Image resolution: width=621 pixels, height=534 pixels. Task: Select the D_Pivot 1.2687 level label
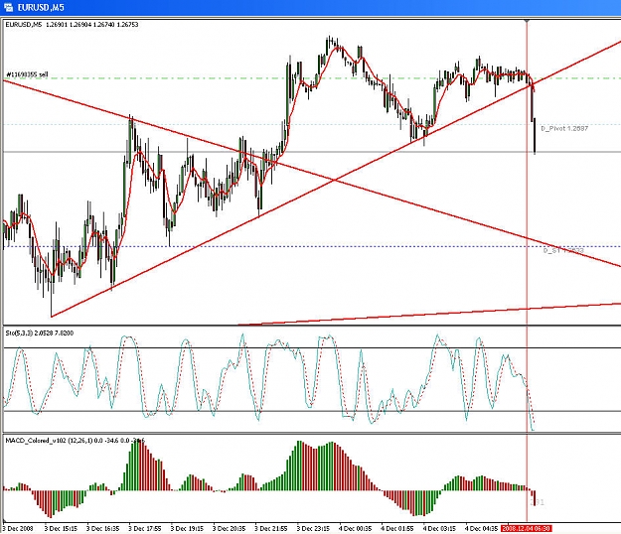click(564, 129)
